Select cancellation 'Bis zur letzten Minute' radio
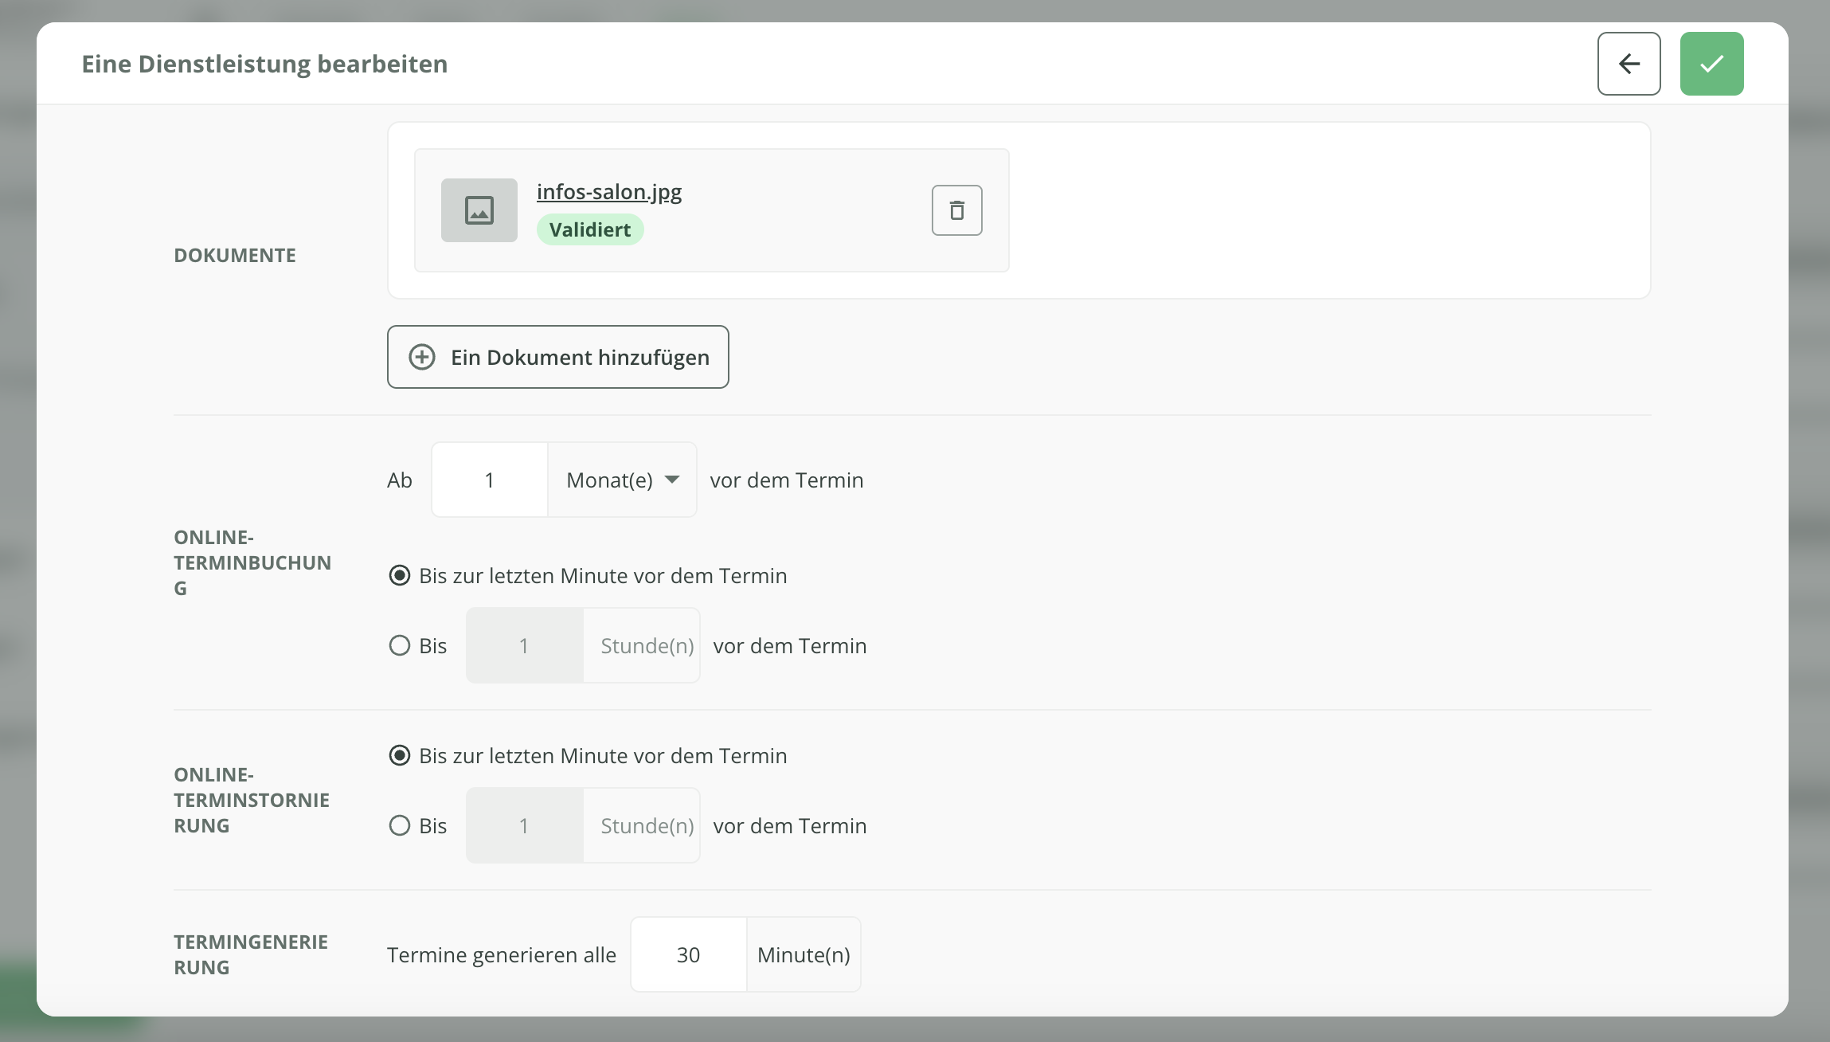 400,756
